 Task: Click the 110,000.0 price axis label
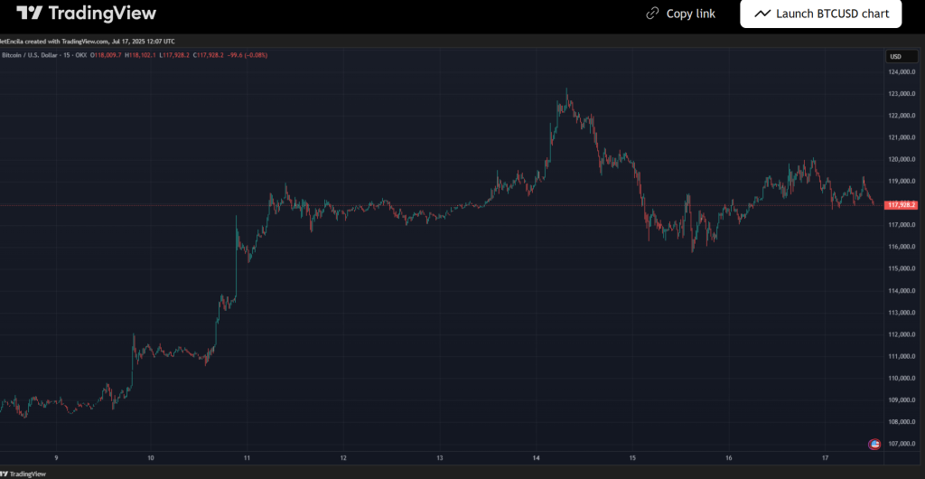(x=902, y=379)
